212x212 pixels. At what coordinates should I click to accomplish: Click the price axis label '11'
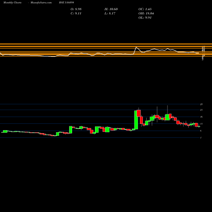click(x=201, y=124)
